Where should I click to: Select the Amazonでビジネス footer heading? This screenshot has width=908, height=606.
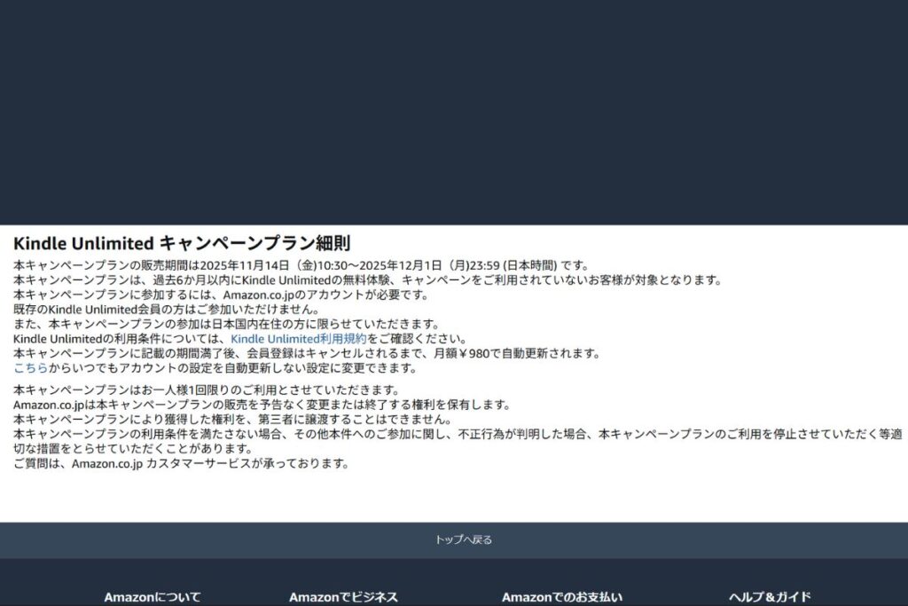click(343, 597)
